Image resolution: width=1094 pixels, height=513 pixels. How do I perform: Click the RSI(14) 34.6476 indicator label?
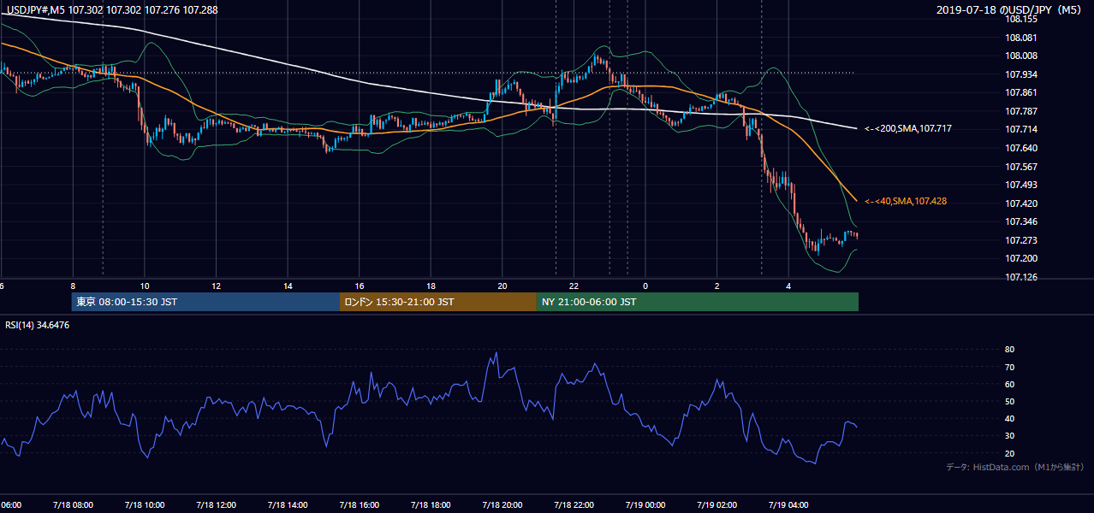[x=38, y=325]
